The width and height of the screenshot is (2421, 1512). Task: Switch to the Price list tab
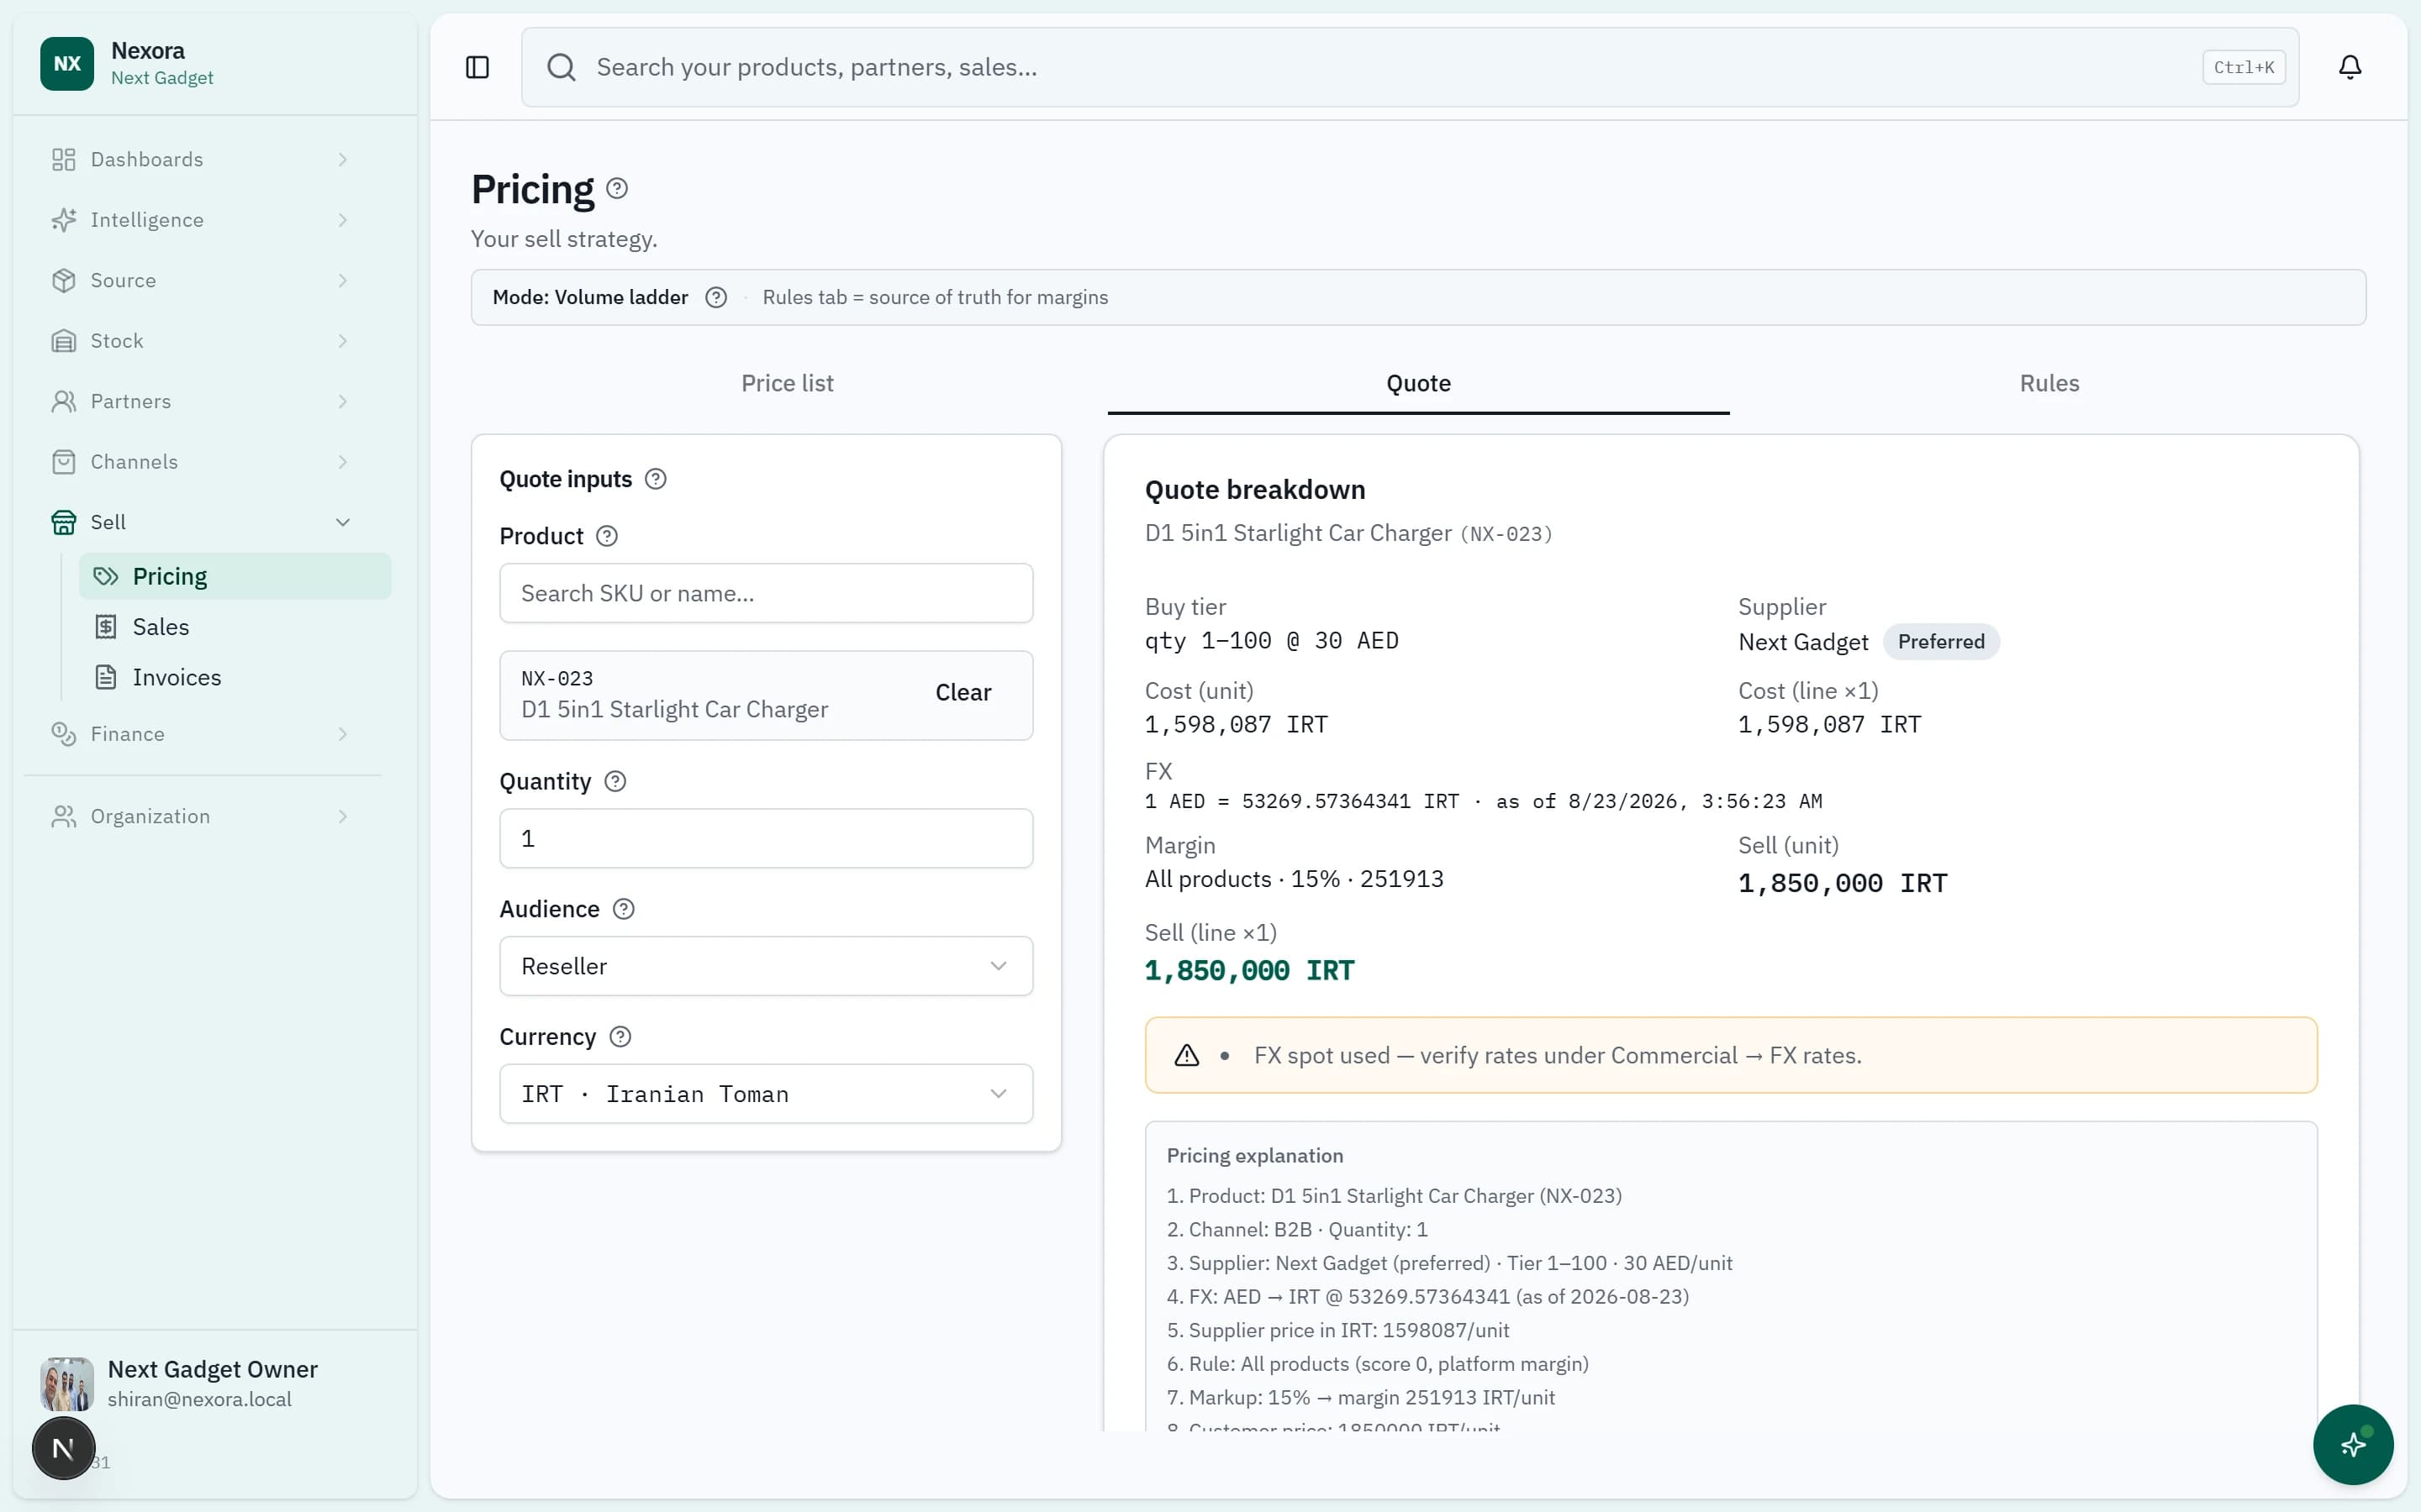click(x=788, y=383)
